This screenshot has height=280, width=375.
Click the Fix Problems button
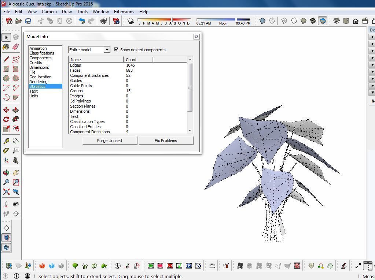(x=166, y=141)
